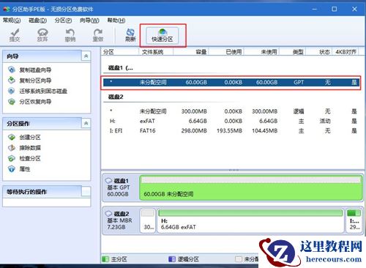Click the 磁盘1 group header in list
This screenshot has width=366, height=268.
(121, 68)
